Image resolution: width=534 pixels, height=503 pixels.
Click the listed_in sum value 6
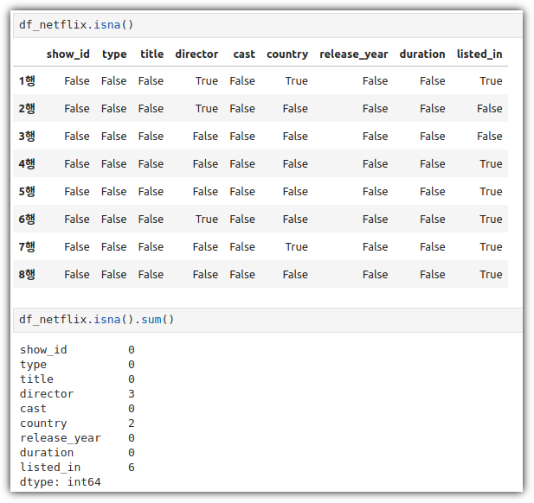tap(132, 468)
